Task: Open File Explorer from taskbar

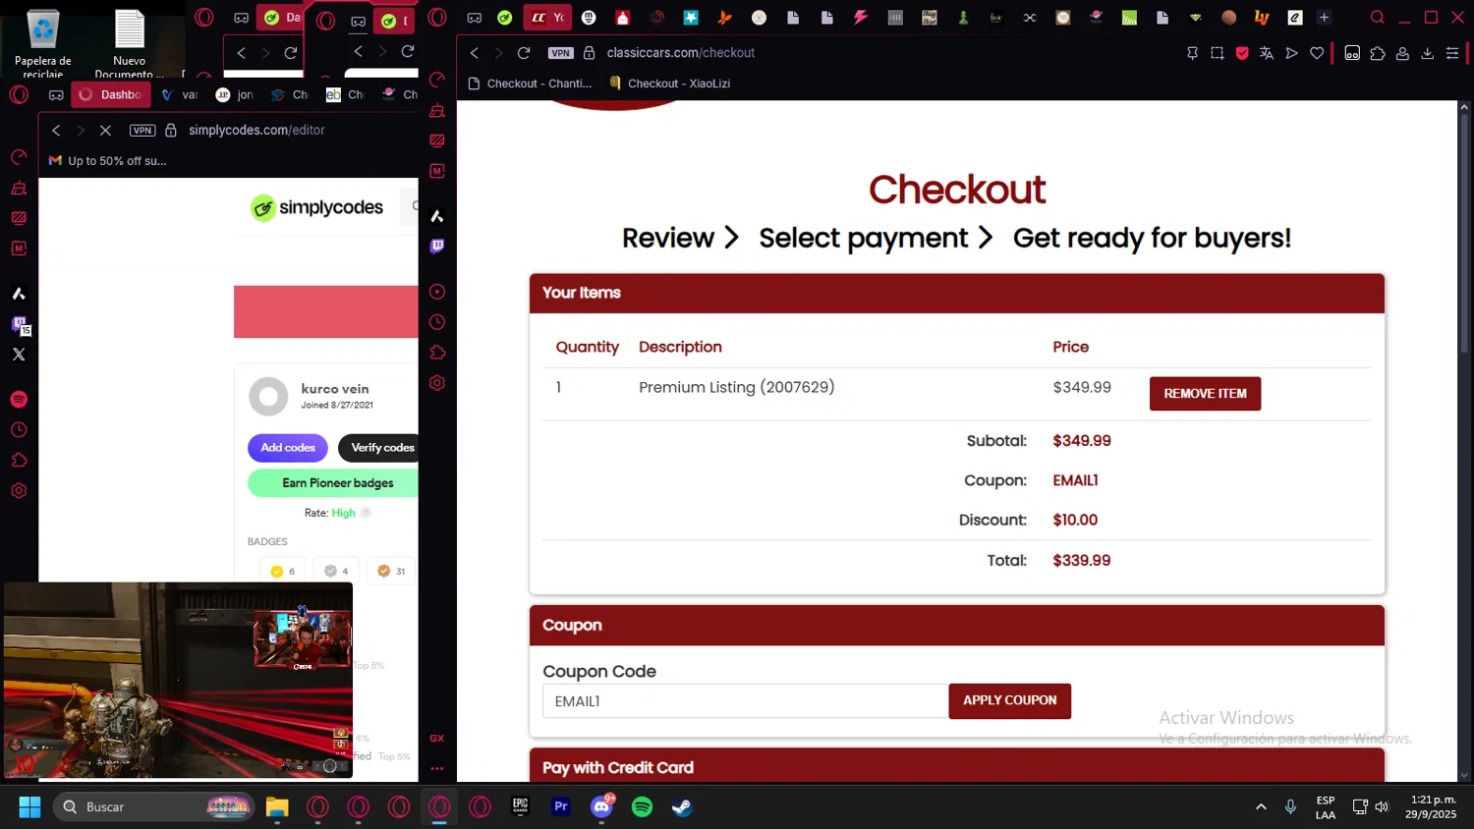Action: [x=277, y=807]
